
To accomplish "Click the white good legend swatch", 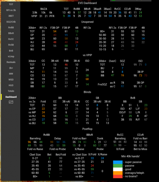I will [118, 169].
